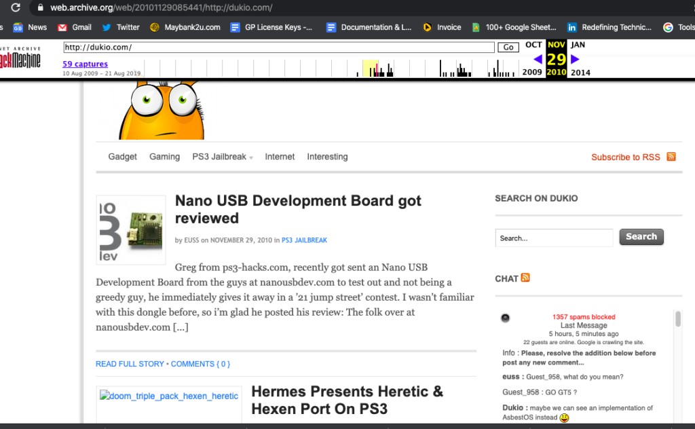Open the Maybank2u.com bookmark icon
Screen dimensions: 695x429
(154, 27)
